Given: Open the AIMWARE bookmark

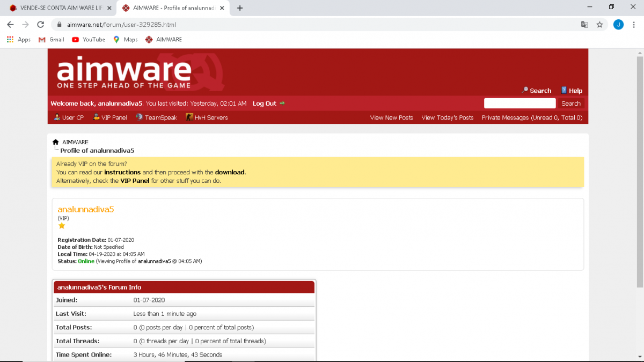Looking at the screenshot, I should click(164, 40).
